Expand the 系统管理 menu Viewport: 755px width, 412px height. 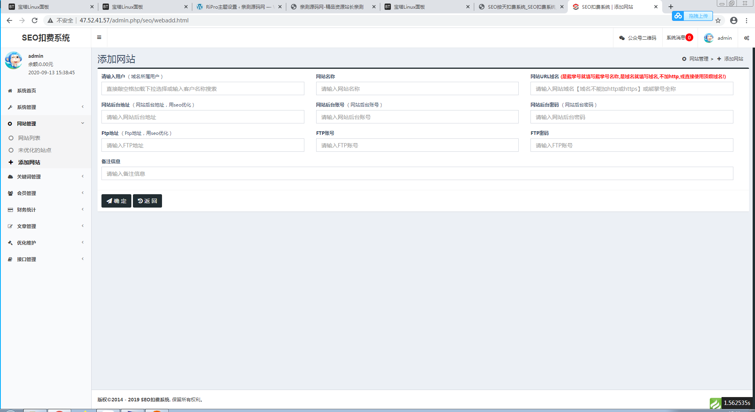46,107
